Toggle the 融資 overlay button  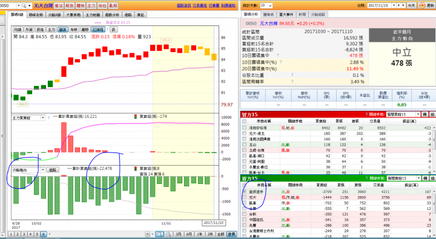point(62,30)
